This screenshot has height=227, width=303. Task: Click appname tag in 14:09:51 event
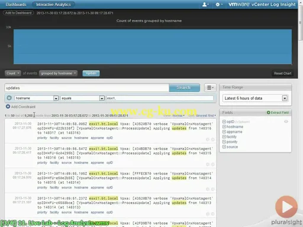click(x=97, y=212)
